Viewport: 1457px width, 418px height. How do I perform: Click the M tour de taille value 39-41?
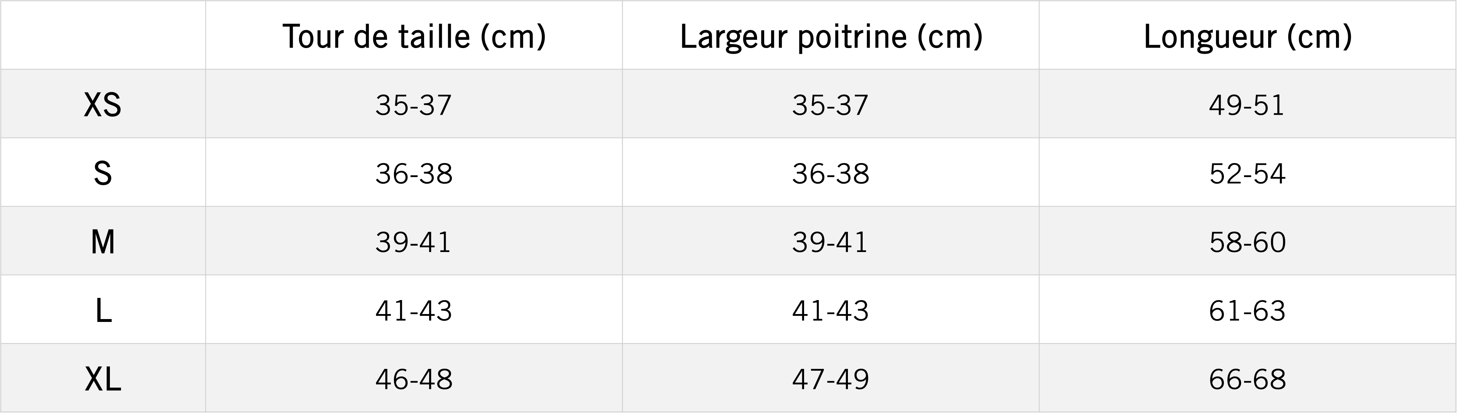pyautogui.click(x=413, y=242)
